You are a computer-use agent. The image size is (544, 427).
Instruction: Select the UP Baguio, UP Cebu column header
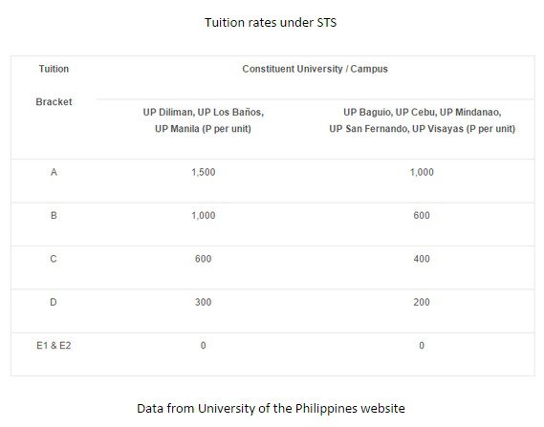pyautogui.click(x=422, y=120)
